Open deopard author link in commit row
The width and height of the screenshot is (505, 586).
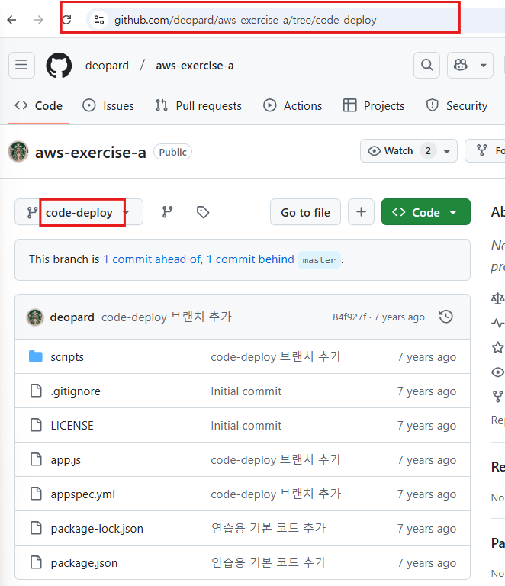point(72,317)
